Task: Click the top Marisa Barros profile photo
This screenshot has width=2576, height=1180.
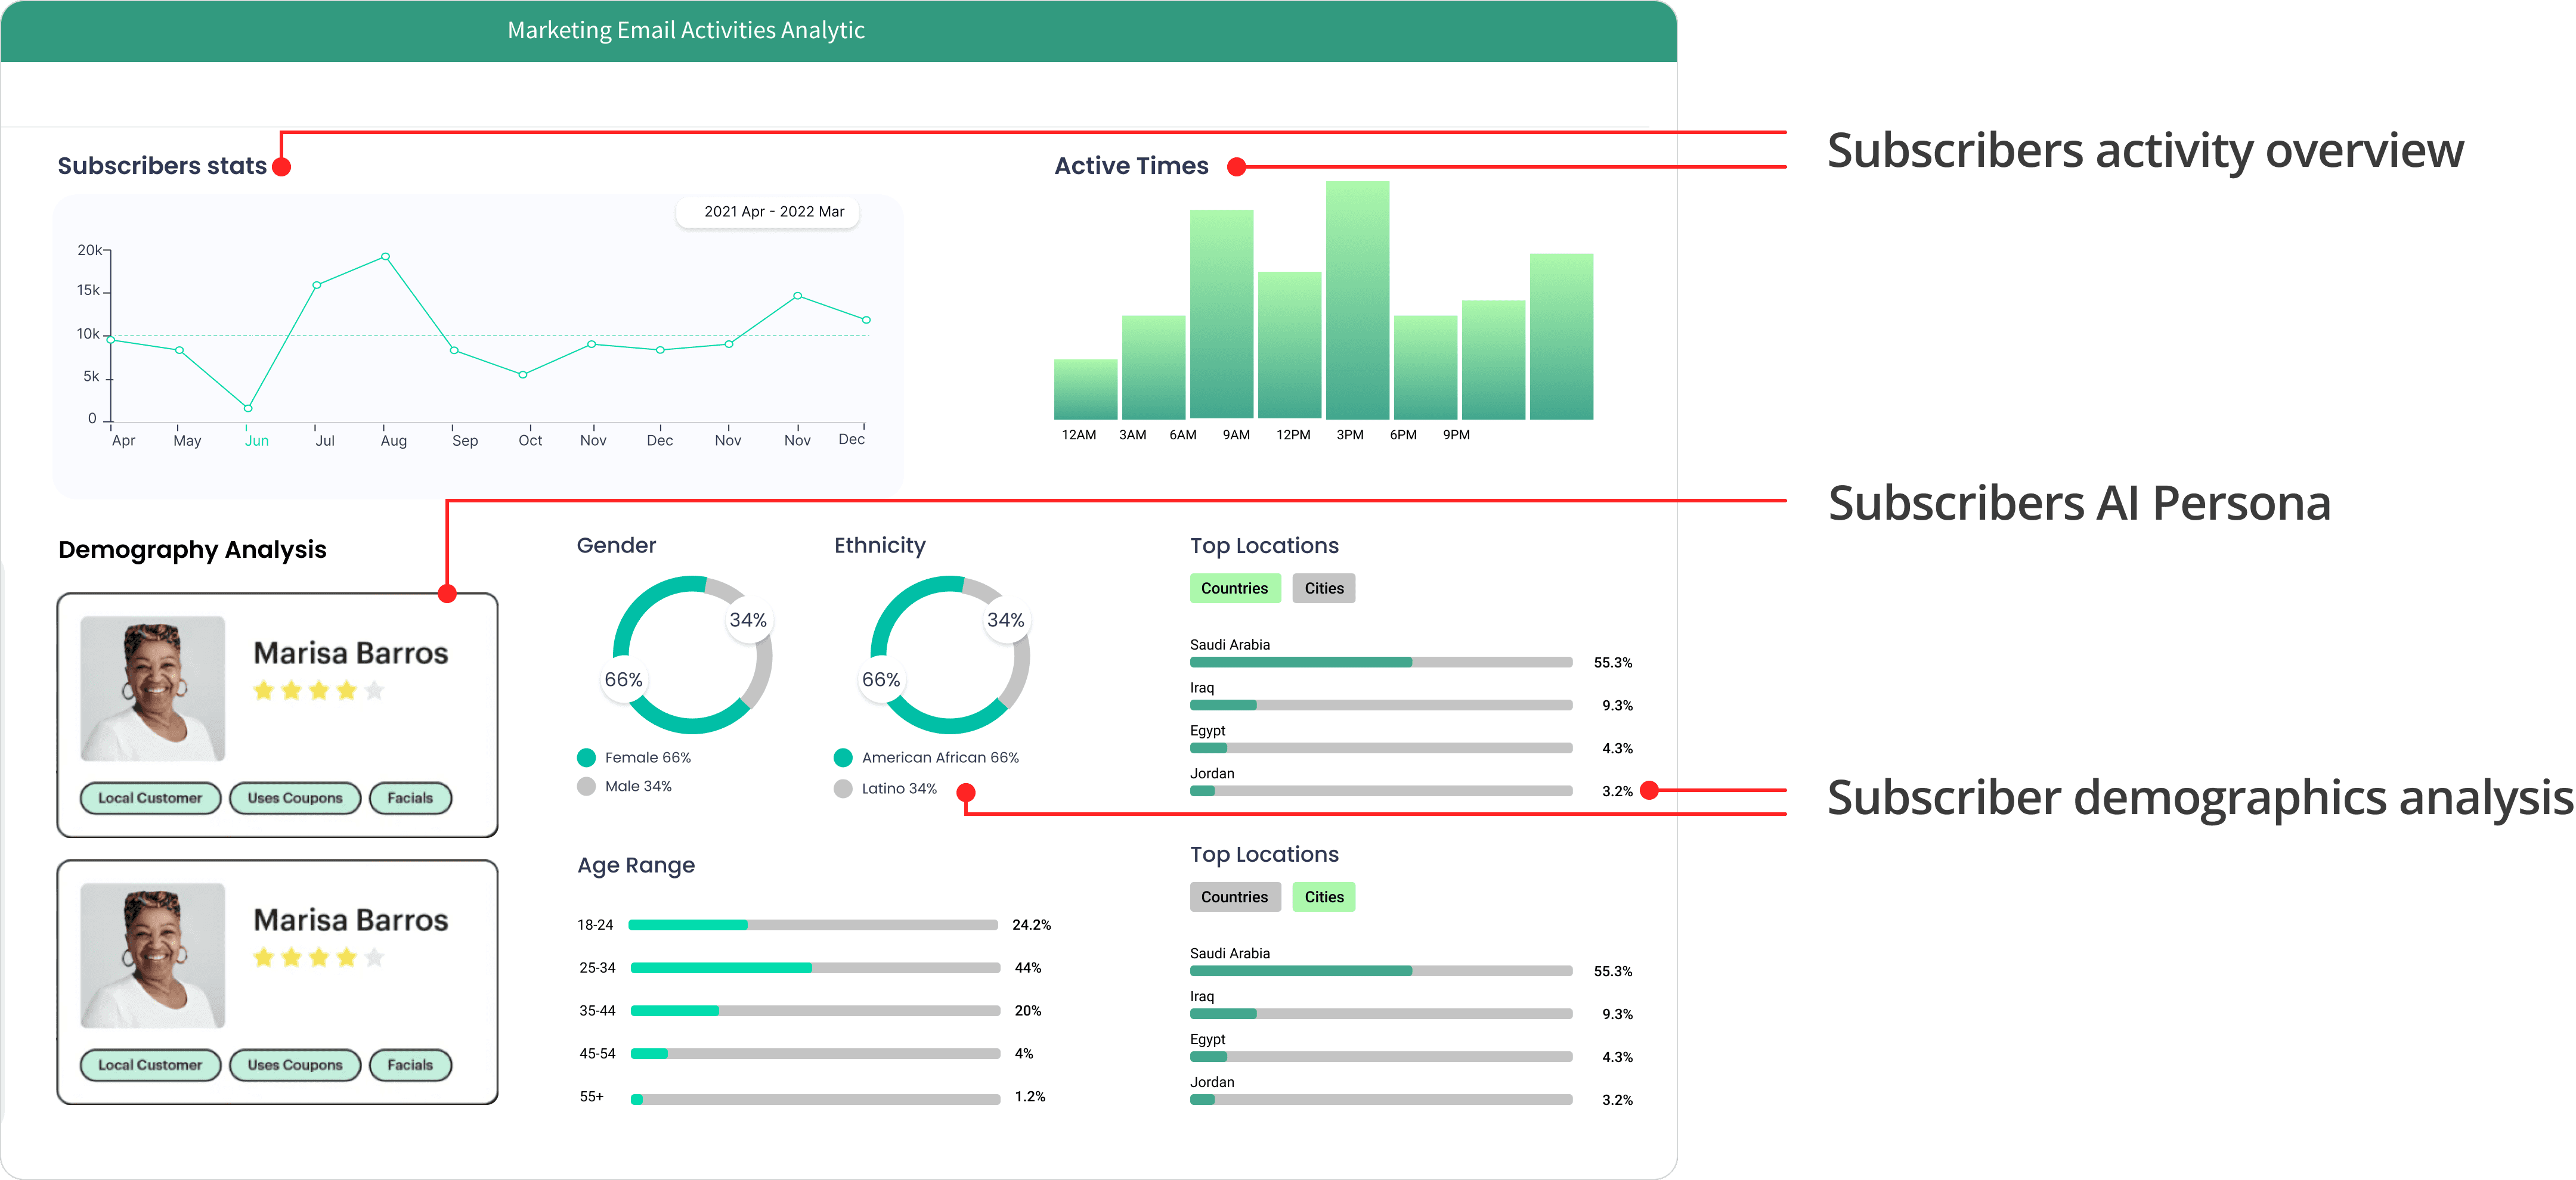Action: [153, 688]
